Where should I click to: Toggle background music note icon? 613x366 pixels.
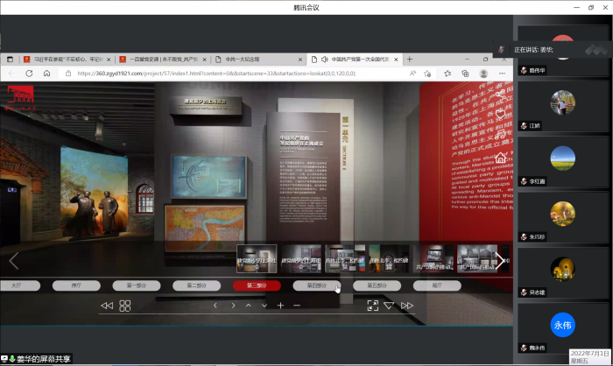point(500,136)
